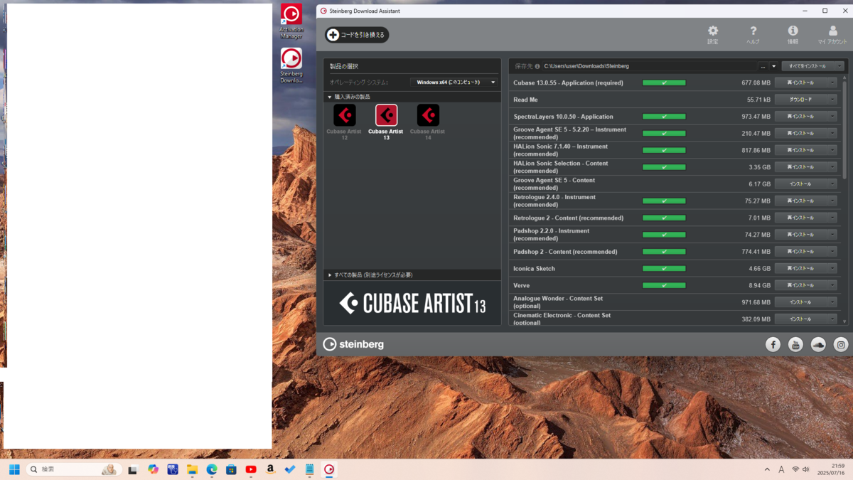This screenshot has height=480, width=853.
Task: Open File Explorer from the taskbar
Action: pyautogui.click(x=192, y=469)
